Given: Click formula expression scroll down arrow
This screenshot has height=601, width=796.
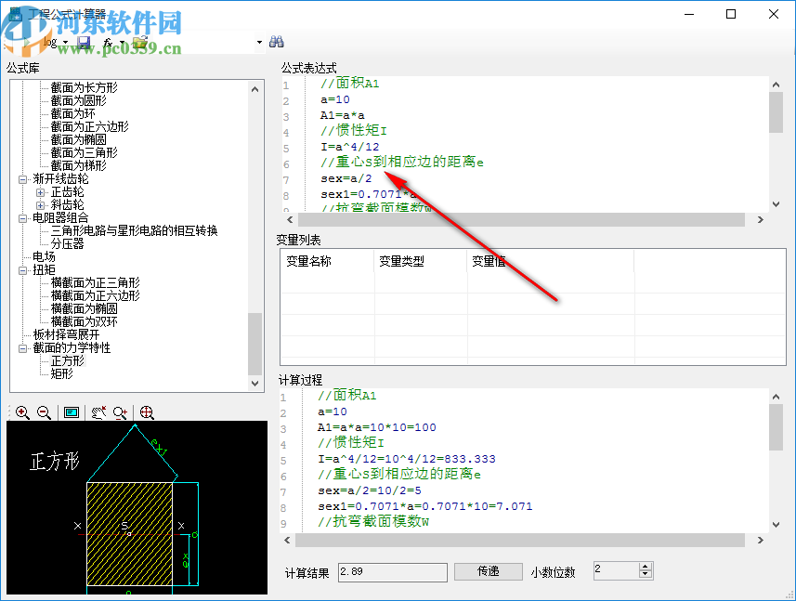Looking at the screenshot, I should click(x=776, y=204).
